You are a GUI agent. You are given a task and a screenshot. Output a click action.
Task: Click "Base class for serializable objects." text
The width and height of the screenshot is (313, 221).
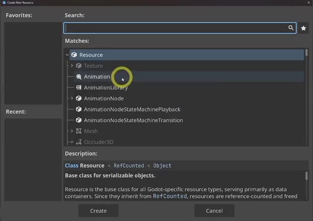[x=110, y=175]
